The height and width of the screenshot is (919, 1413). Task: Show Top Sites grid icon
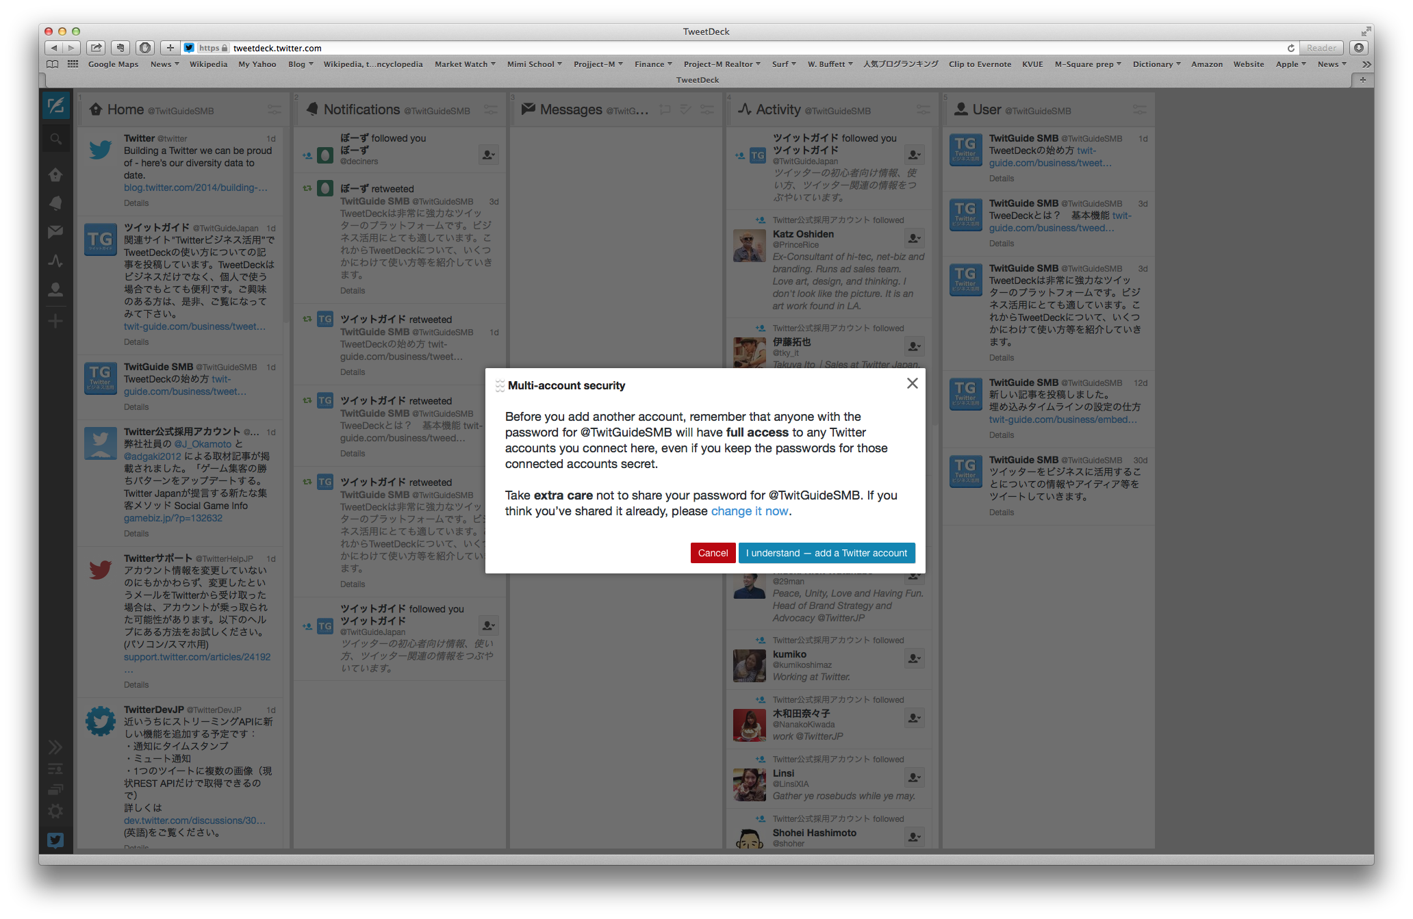coord(73,64)
